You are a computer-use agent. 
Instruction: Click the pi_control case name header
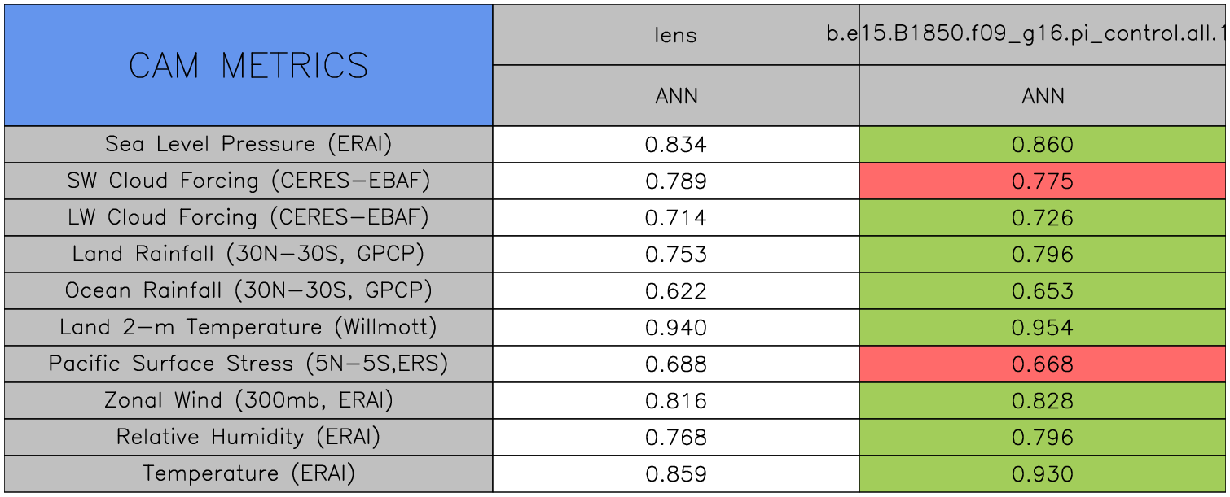point(1043,35)
